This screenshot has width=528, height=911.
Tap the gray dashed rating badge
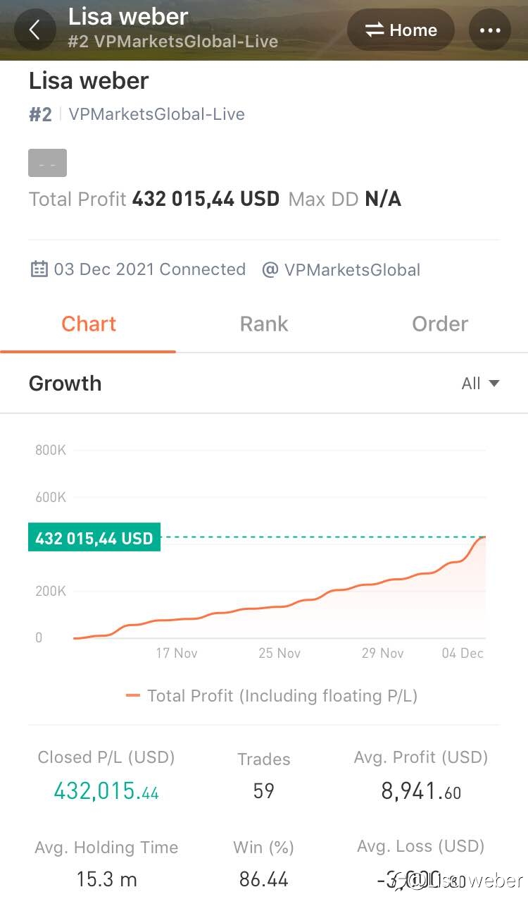(x=48, y=163)
